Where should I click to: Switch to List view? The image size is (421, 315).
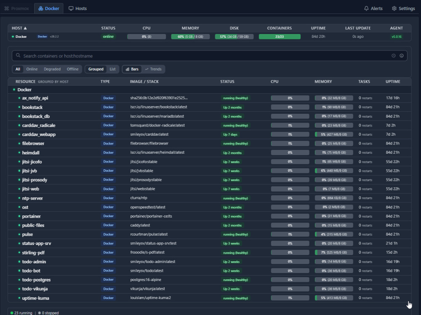pyautogui.click(x=112, y=69)
